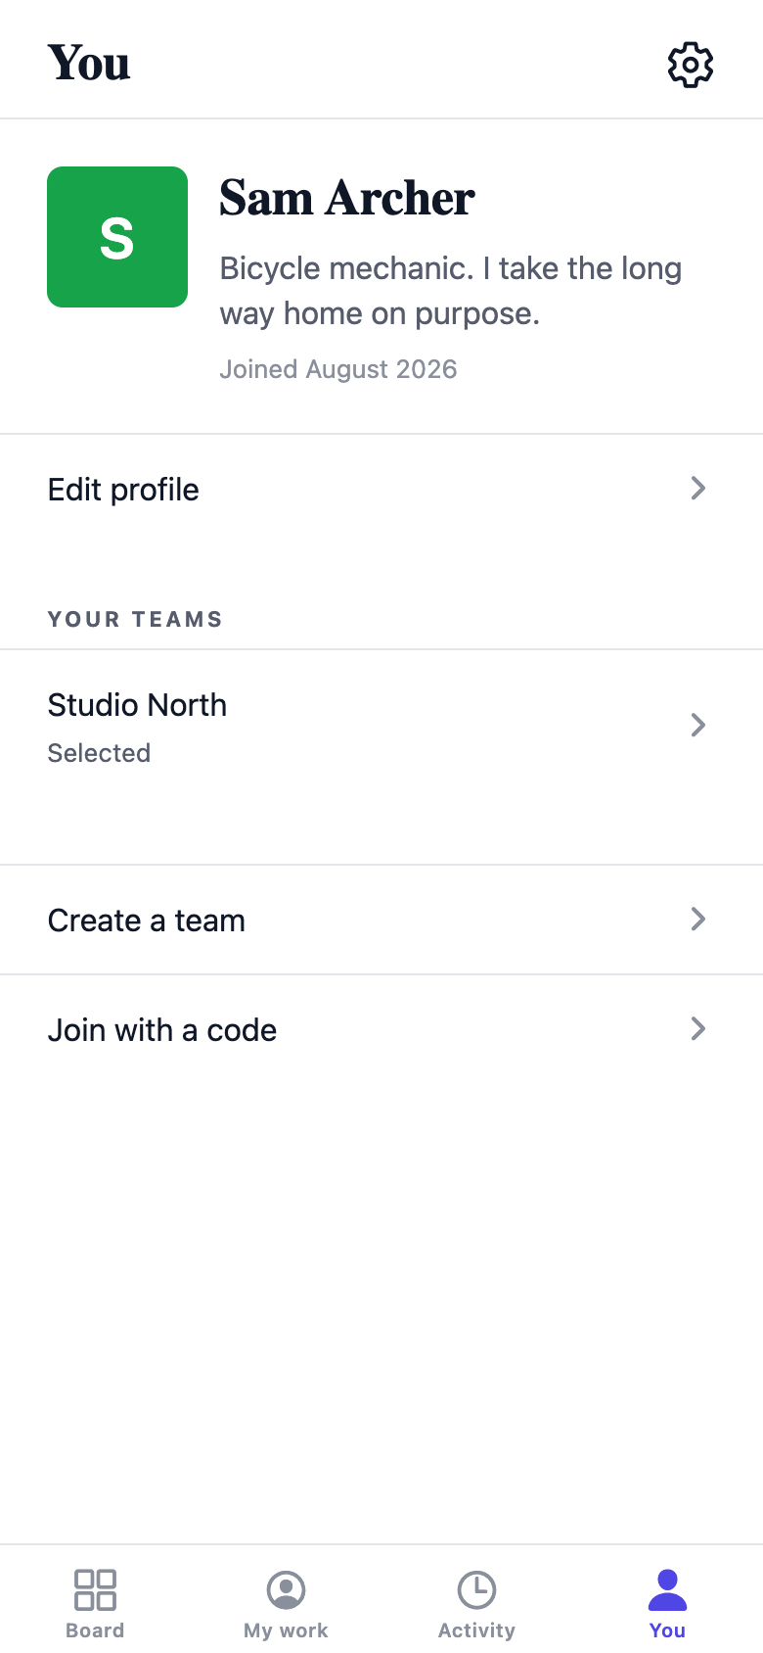
Task: Tap the Board grid icon
Action: pyautogui.click(x=95, y=1589)
